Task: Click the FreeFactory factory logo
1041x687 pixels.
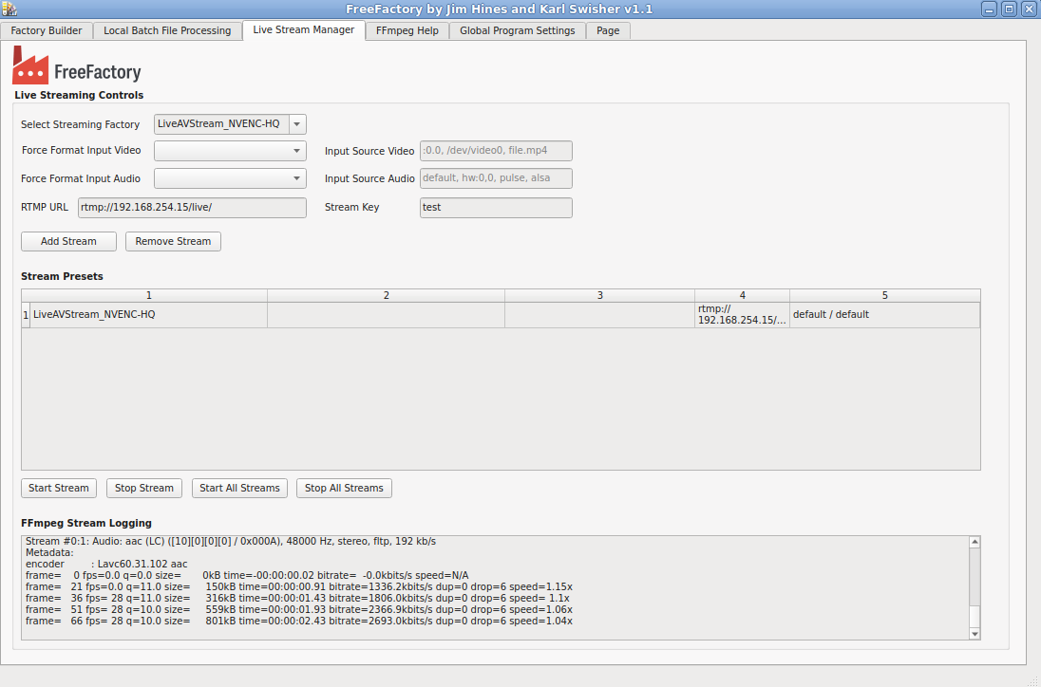Action: (76, 65)
